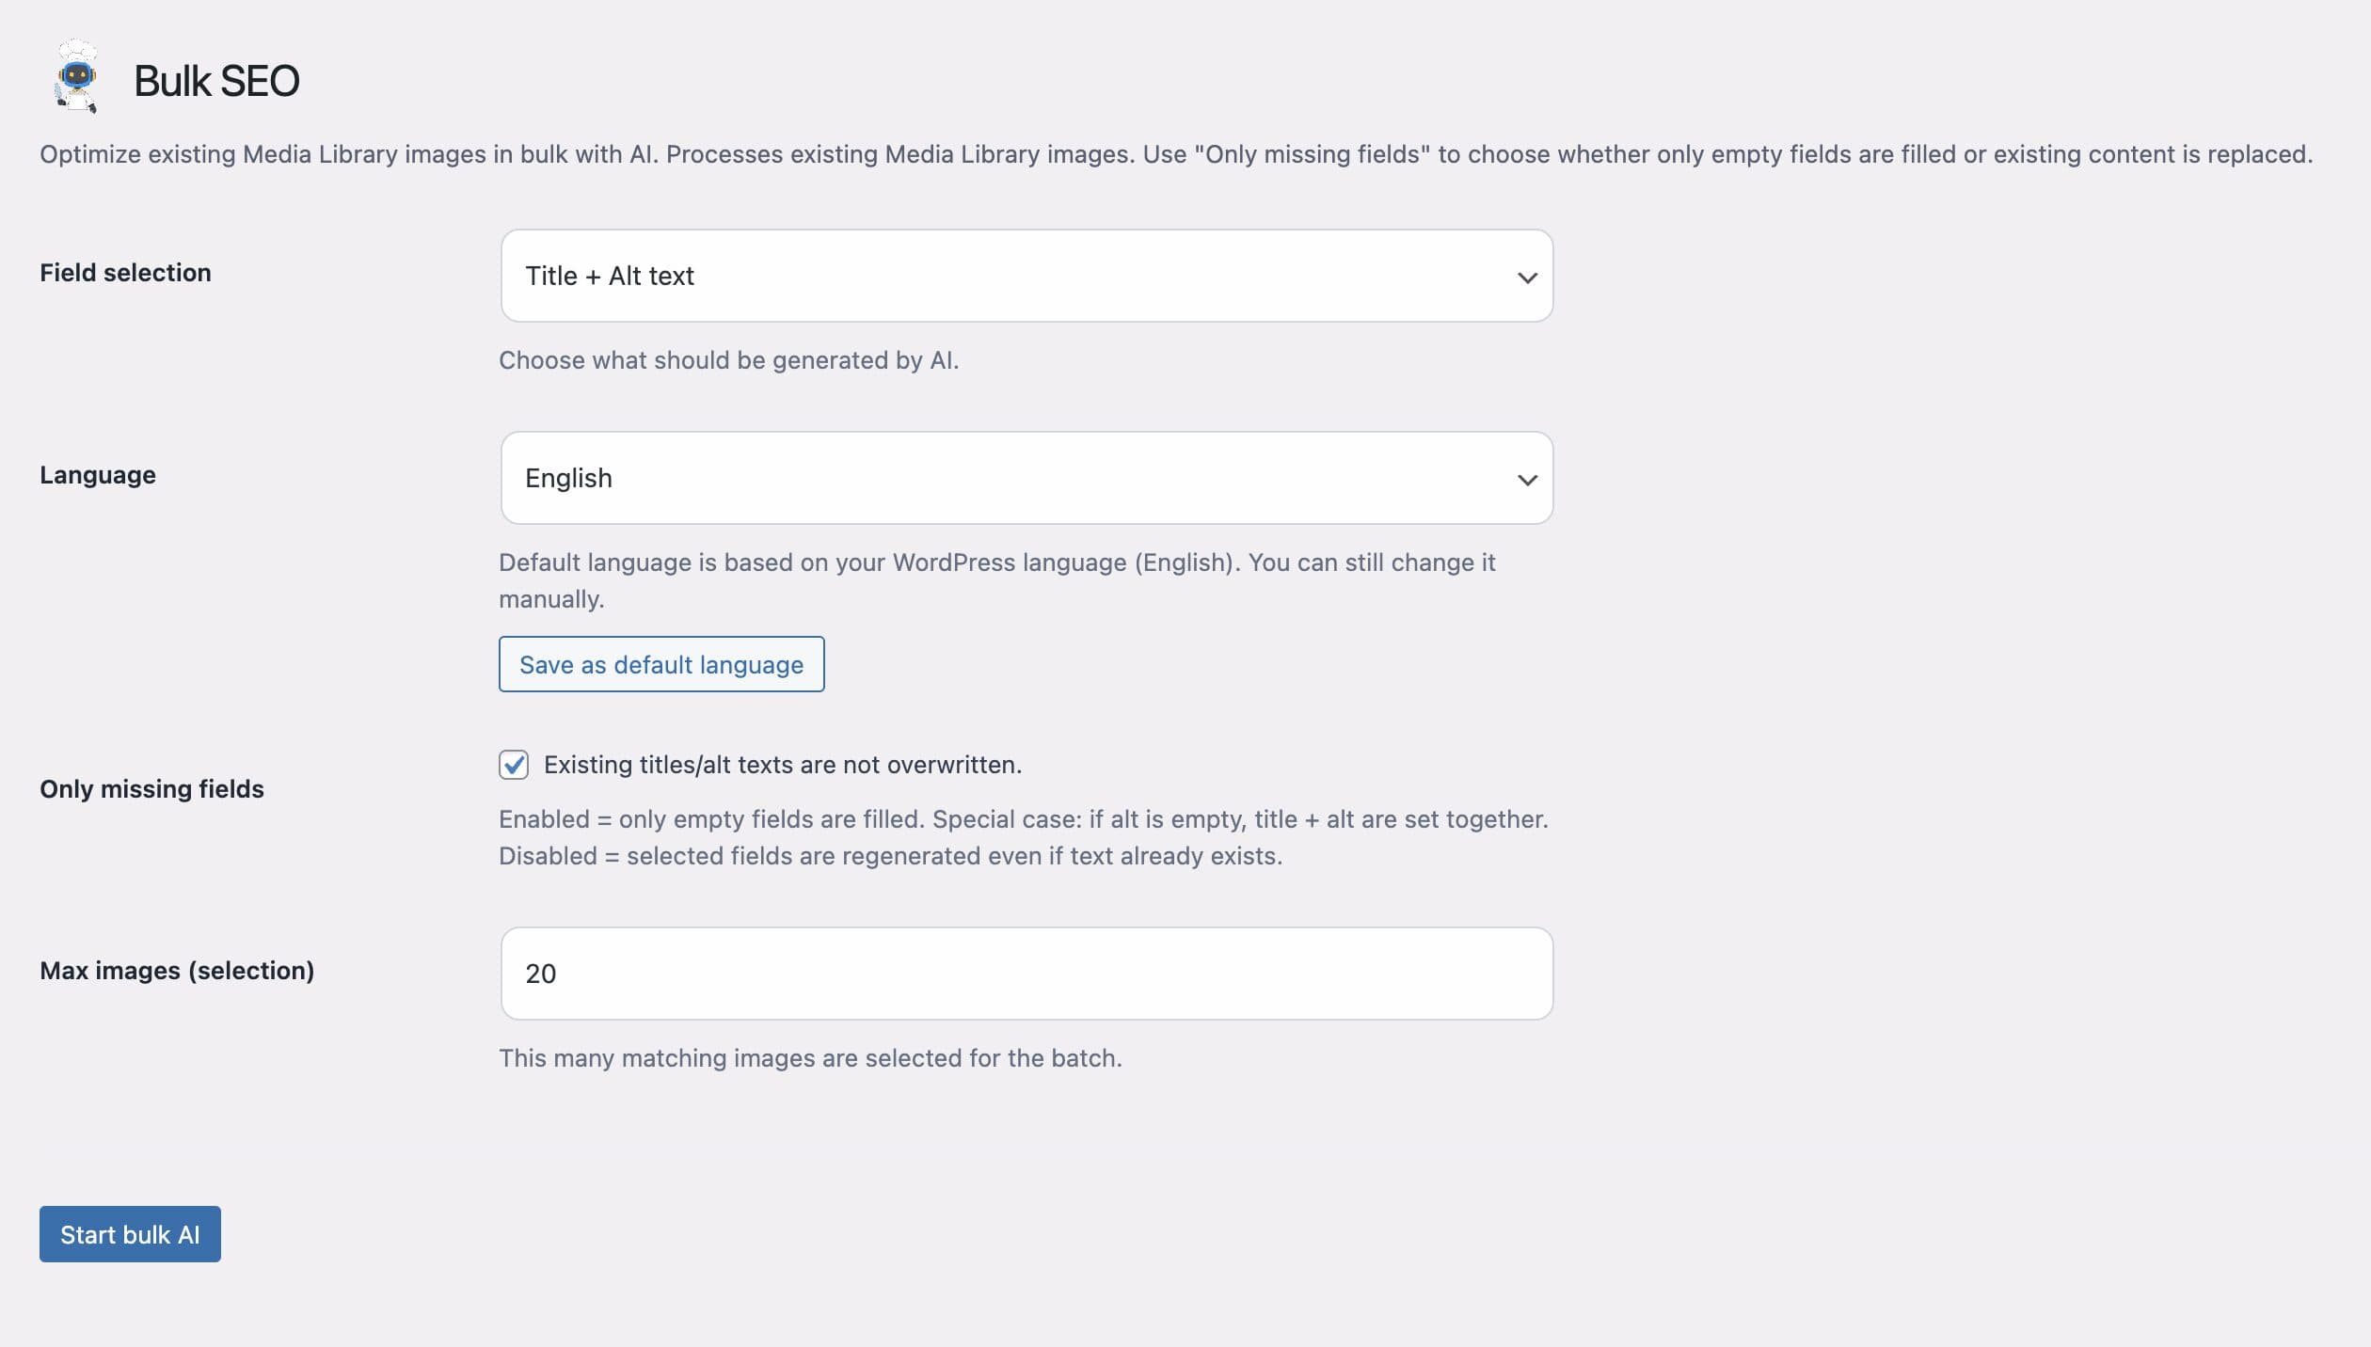Click the "Language" row label

click(x=98, y=475)
